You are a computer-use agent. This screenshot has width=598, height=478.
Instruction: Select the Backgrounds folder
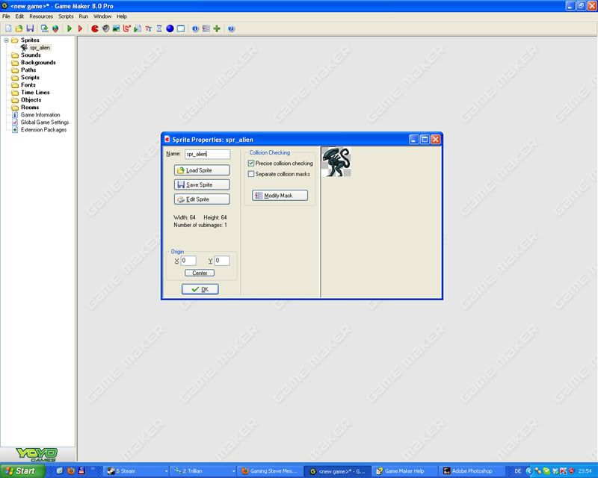[38, 63]
